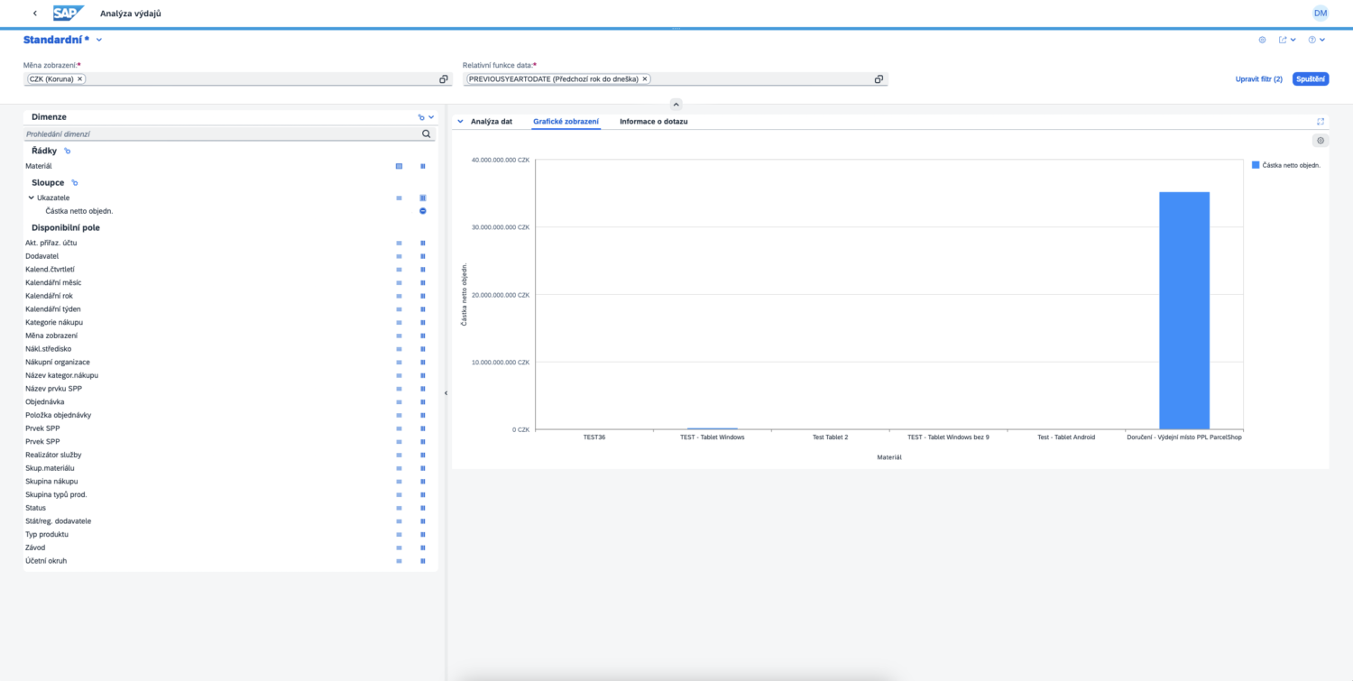Add Kalendářní rok to rows using its icon
Image resolution: width=1353 pixels, height=681 pixels.
pyautogui.click(x=399, y=296)
